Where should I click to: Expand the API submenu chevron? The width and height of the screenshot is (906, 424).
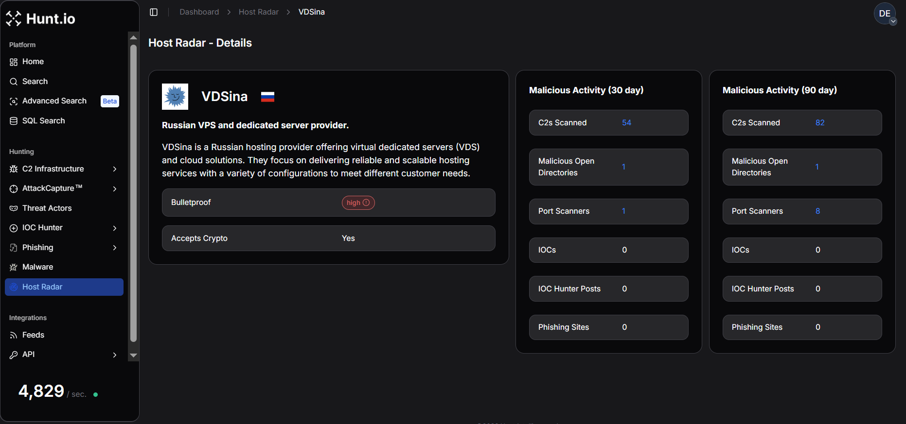[115, 355]
